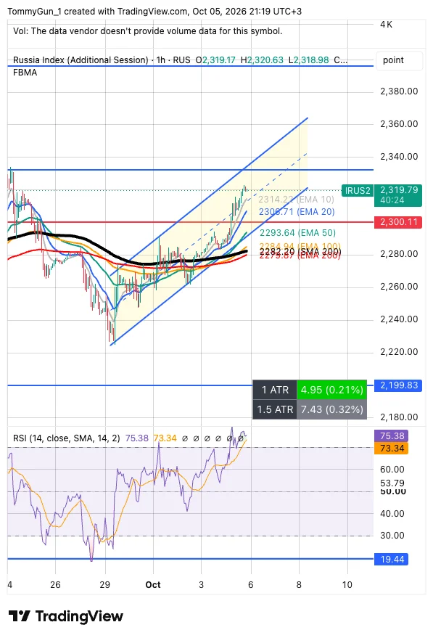Click the H2,320.63 high value in header
The height and width of the screenshot is (638, 433).
click(x=262, y=60)
